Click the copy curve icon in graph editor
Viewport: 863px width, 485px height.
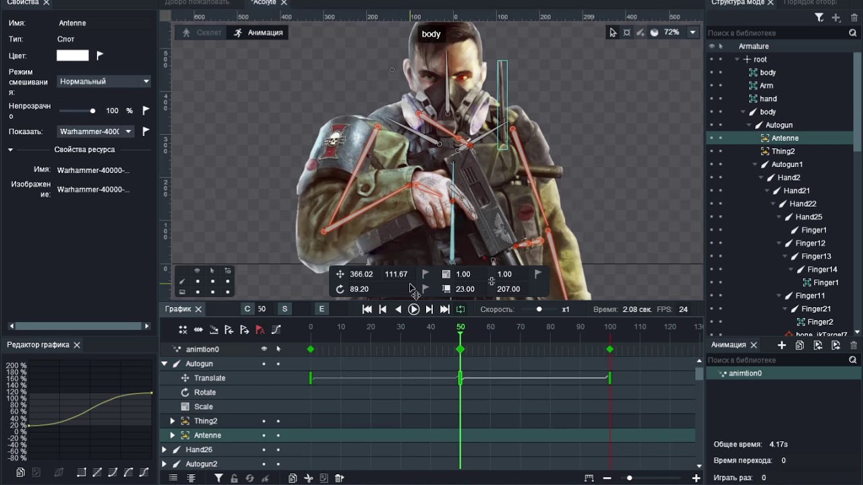click(x=21, y=472)
